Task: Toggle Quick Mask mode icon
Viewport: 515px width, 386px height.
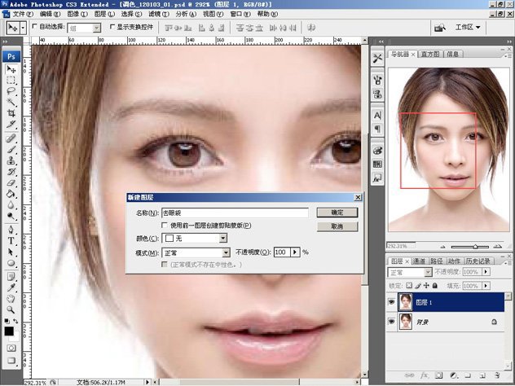Action: click(x=11, y=349)
